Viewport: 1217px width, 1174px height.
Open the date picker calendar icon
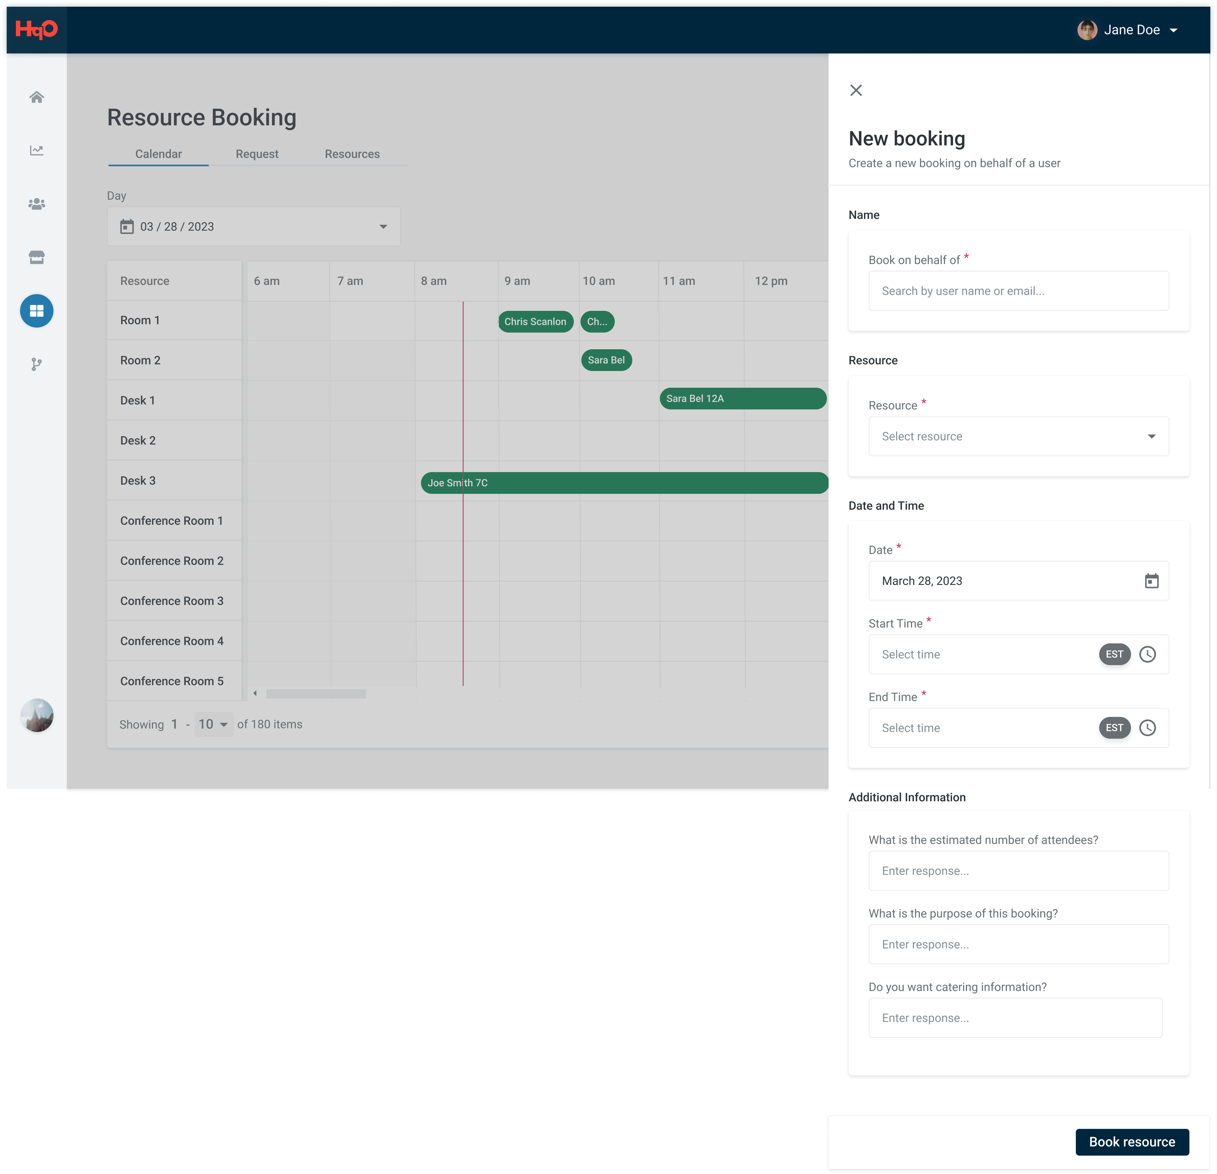pyautogui.click(x=1151, y=581)
